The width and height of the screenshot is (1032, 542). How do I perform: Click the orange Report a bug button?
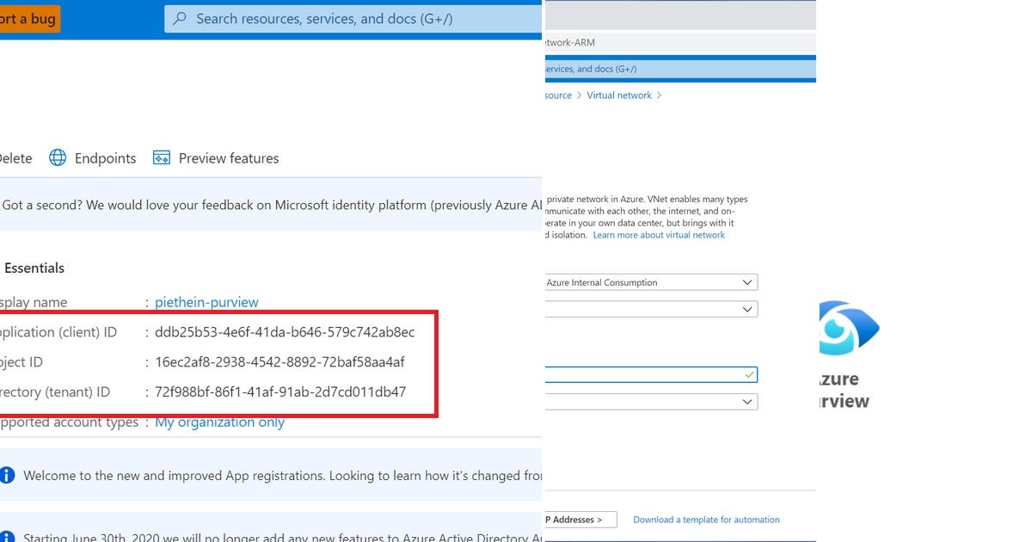click(x=30, y=18)
